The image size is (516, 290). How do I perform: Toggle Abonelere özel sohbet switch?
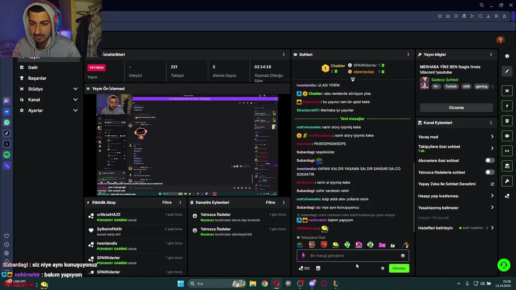[489, 160]
